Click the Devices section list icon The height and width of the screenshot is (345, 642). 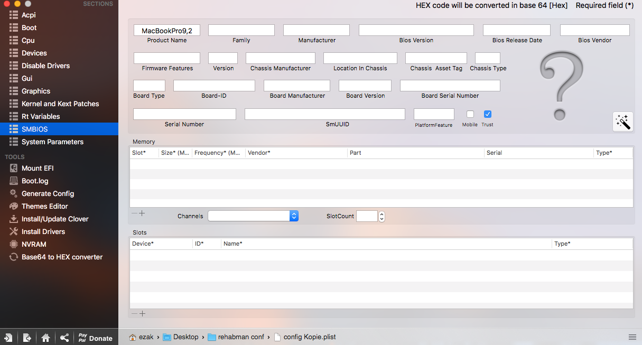[x=14, y=53]
